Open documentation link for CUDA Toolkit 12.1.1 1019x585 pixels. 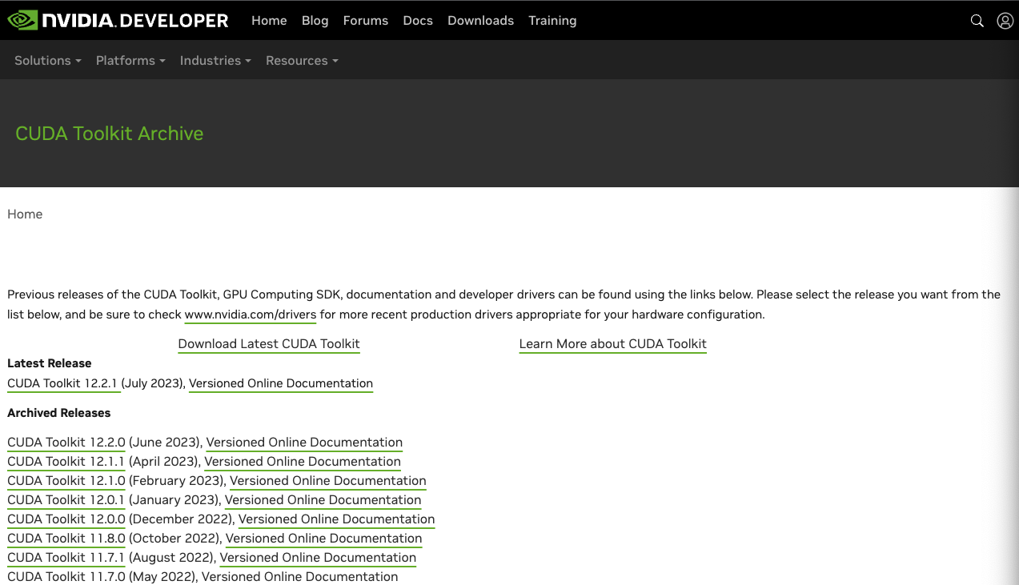click(x=303, y=462)
